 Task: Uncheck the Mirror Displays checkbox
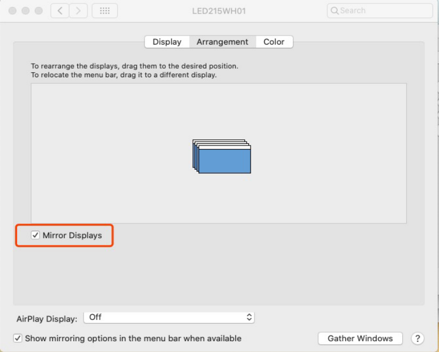36,235
